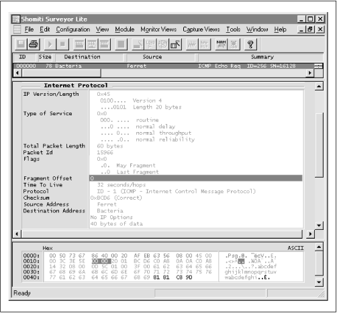Click the '40 bytes of data' line
This screenshot has width=337, height=313.
pos(117,224)
